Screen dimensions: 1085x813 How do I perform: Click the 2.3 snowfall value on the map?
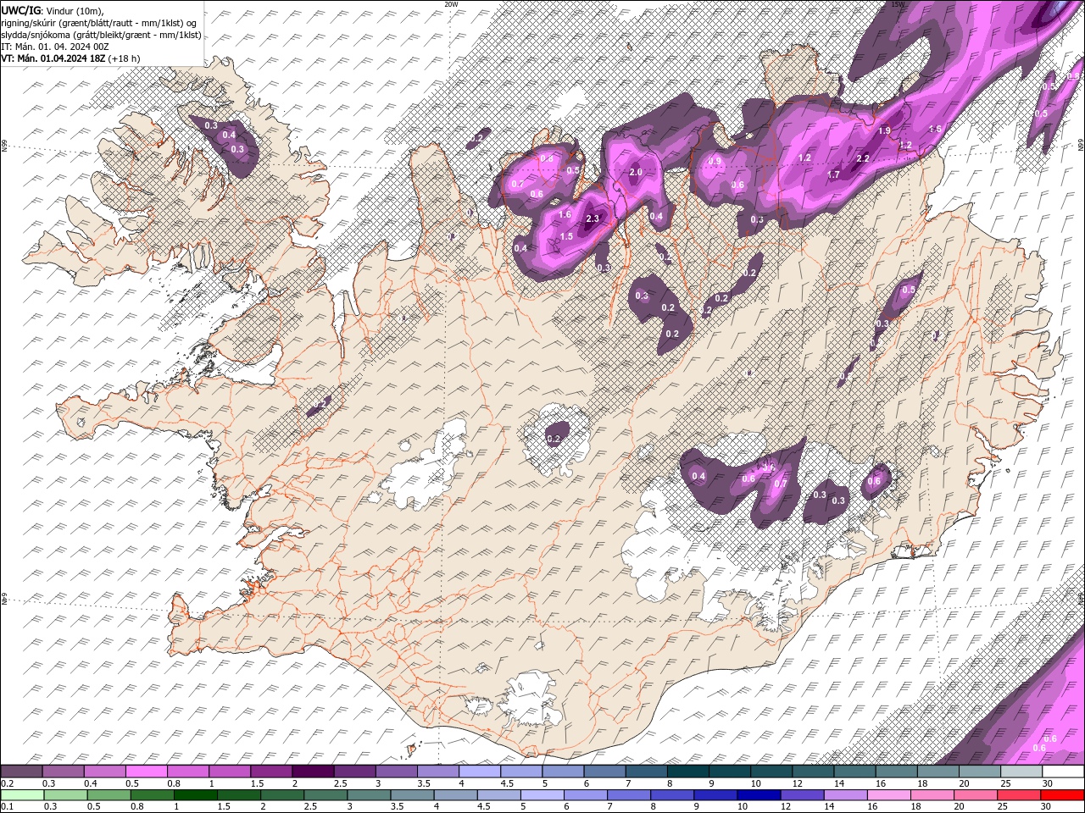click(x=593, y=219)
